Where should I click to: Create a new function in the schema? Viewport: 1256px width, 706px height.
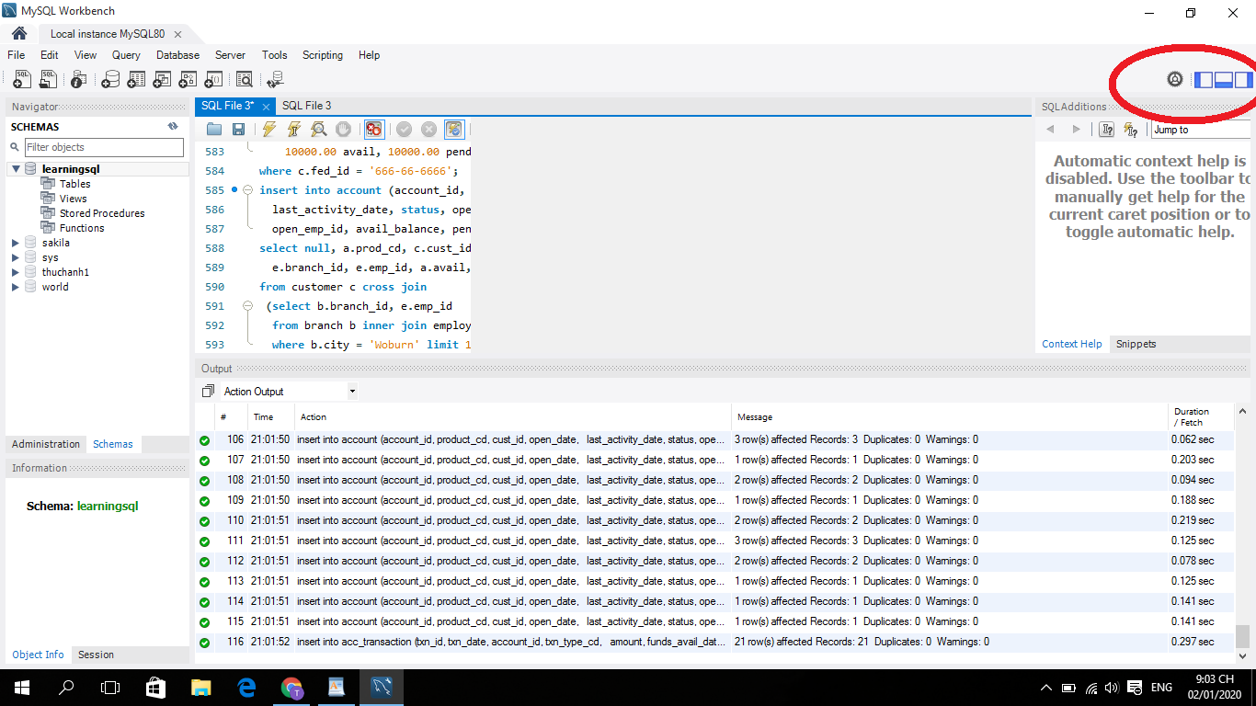(213, 80)
